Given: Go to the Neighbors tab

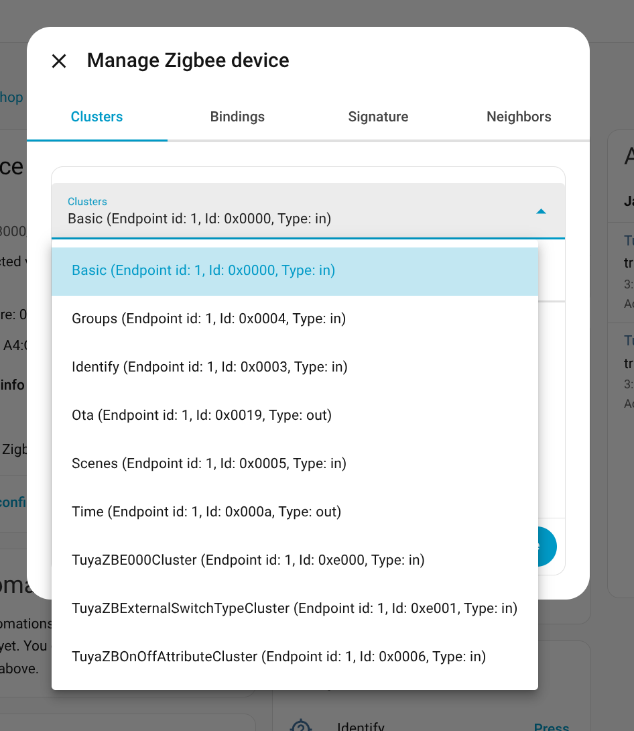Looking at the screenshot, I should pyautogui.click(x=519, y=117).
